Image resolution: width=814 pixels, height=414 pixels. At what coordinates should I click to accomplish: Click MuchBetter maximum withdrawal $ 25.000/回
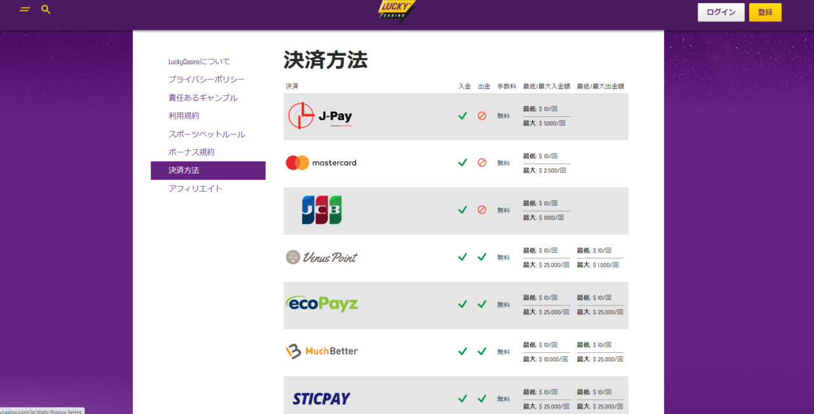click(x=600, y=359)
